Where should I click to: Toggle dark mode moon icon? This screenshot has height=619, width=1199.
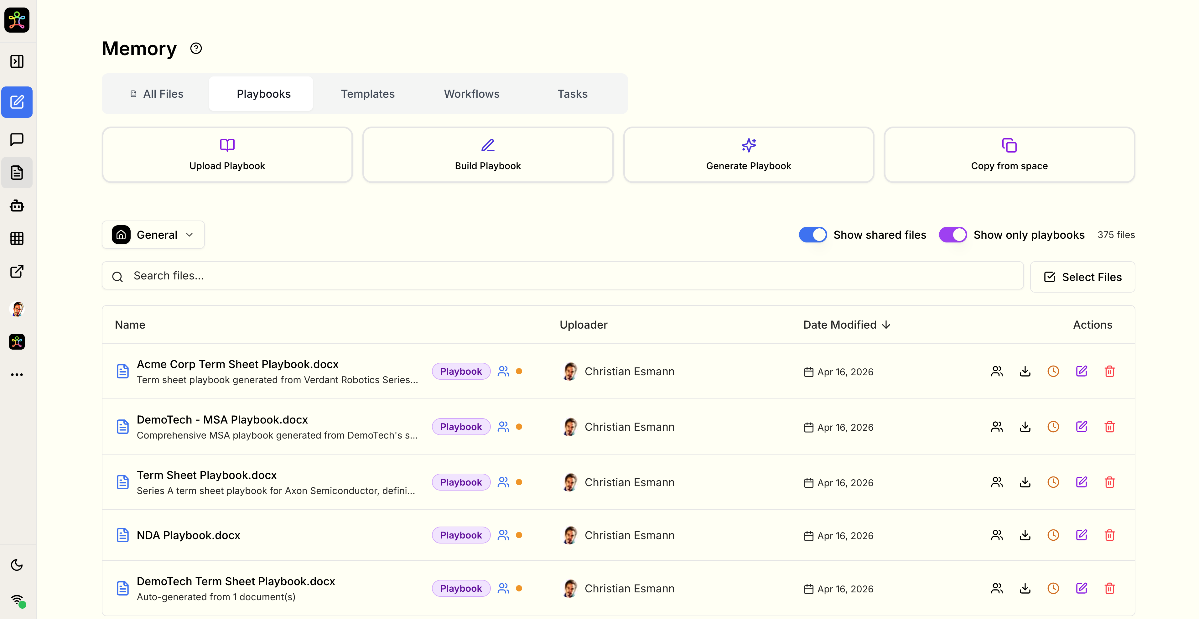17,565
